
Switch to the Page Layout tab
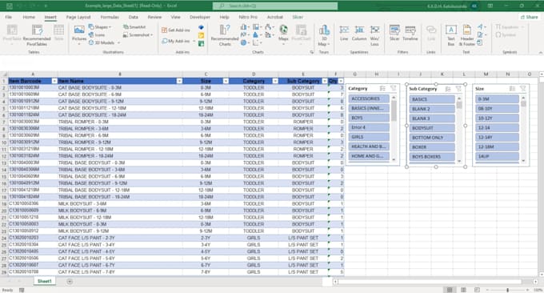(78, 17)
